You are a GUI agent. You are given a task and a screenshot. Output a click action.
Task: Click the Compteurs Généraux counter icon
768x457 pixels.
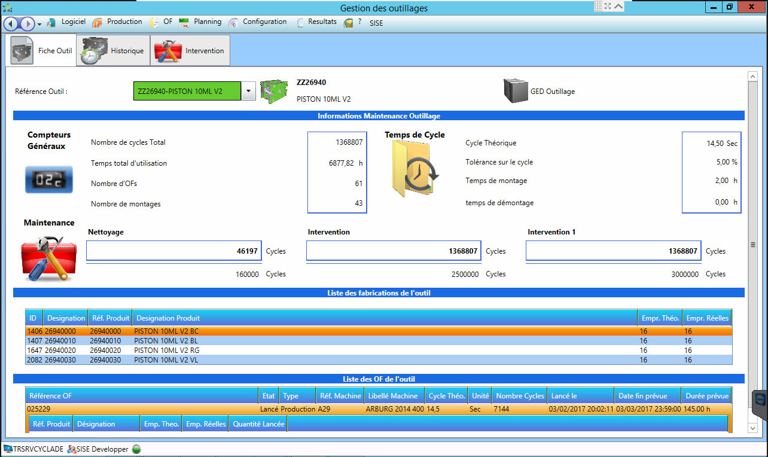click(x=48, y=179)
